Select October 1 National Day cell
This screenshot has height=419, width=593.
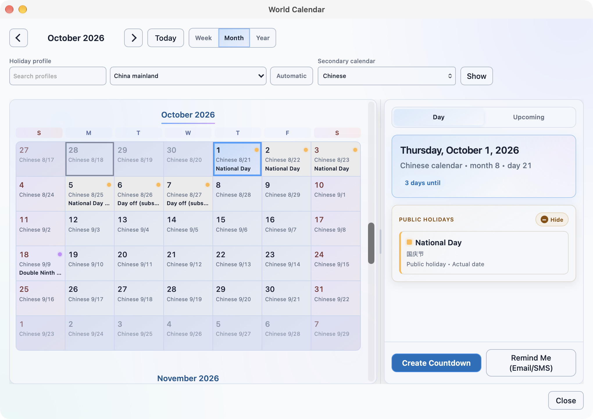click(237, 159)
